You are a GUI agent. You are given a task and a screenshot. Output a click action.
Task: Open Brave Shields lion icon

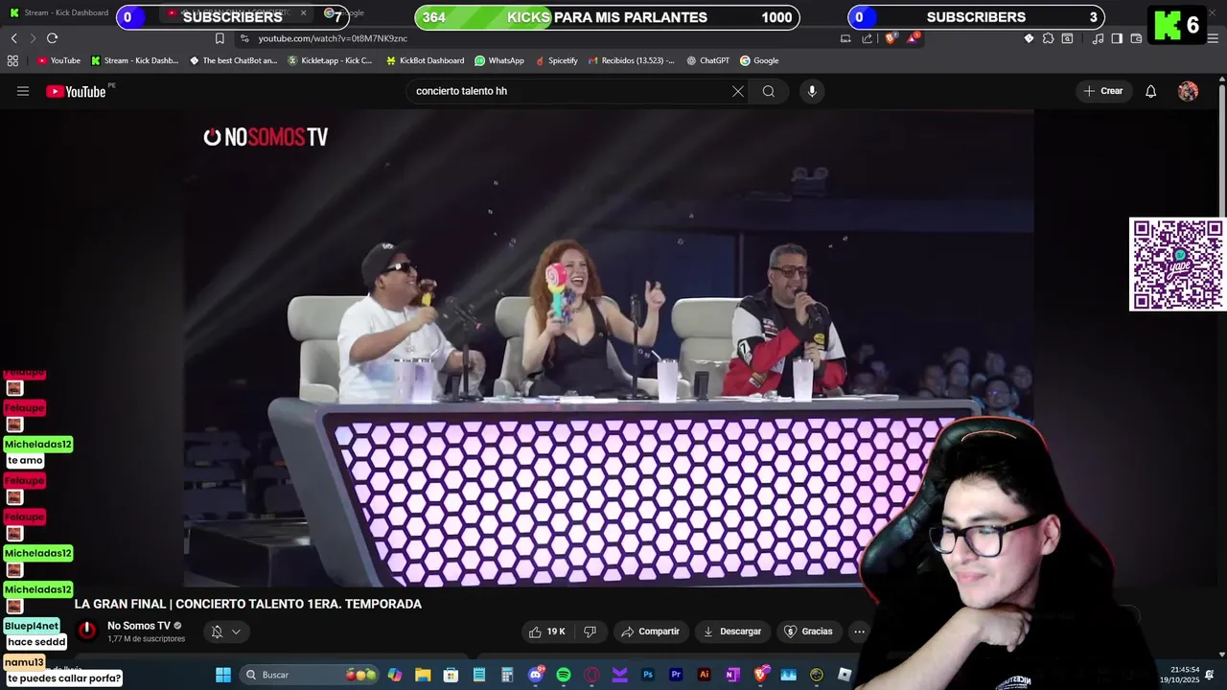click(x=891, y=38)
